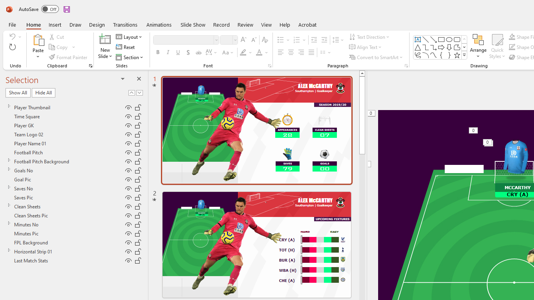534x300 pixels.
Task: Click the Strikethrough icon
Action: (x=198, y=52)
